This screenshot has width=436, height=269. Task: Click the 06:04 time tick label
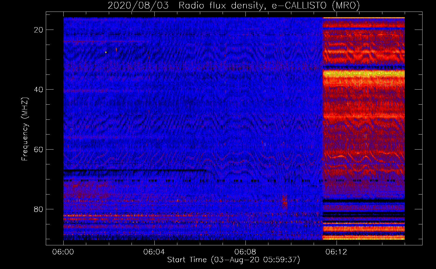pyautogui.click(x=154, y=252)
